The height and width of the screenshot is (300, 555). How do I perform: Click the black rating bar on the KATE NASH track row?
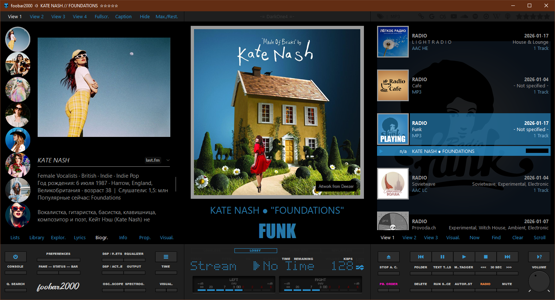(537, 151)
